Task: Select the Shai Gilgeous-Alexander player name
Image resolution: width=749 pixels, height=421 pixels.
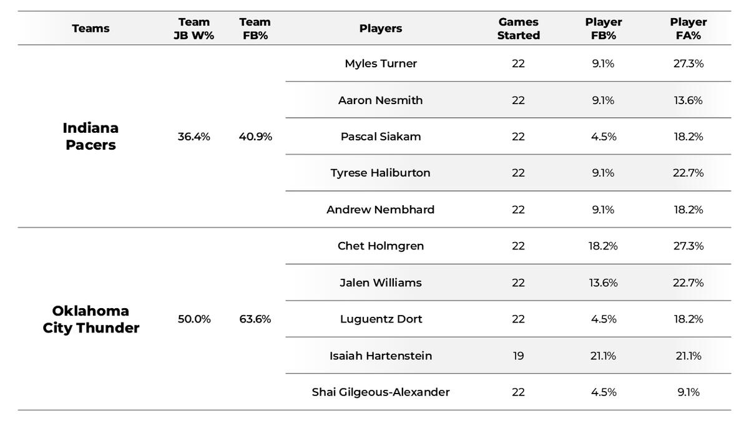Action: pyautogui.click(x=381, y=392)
